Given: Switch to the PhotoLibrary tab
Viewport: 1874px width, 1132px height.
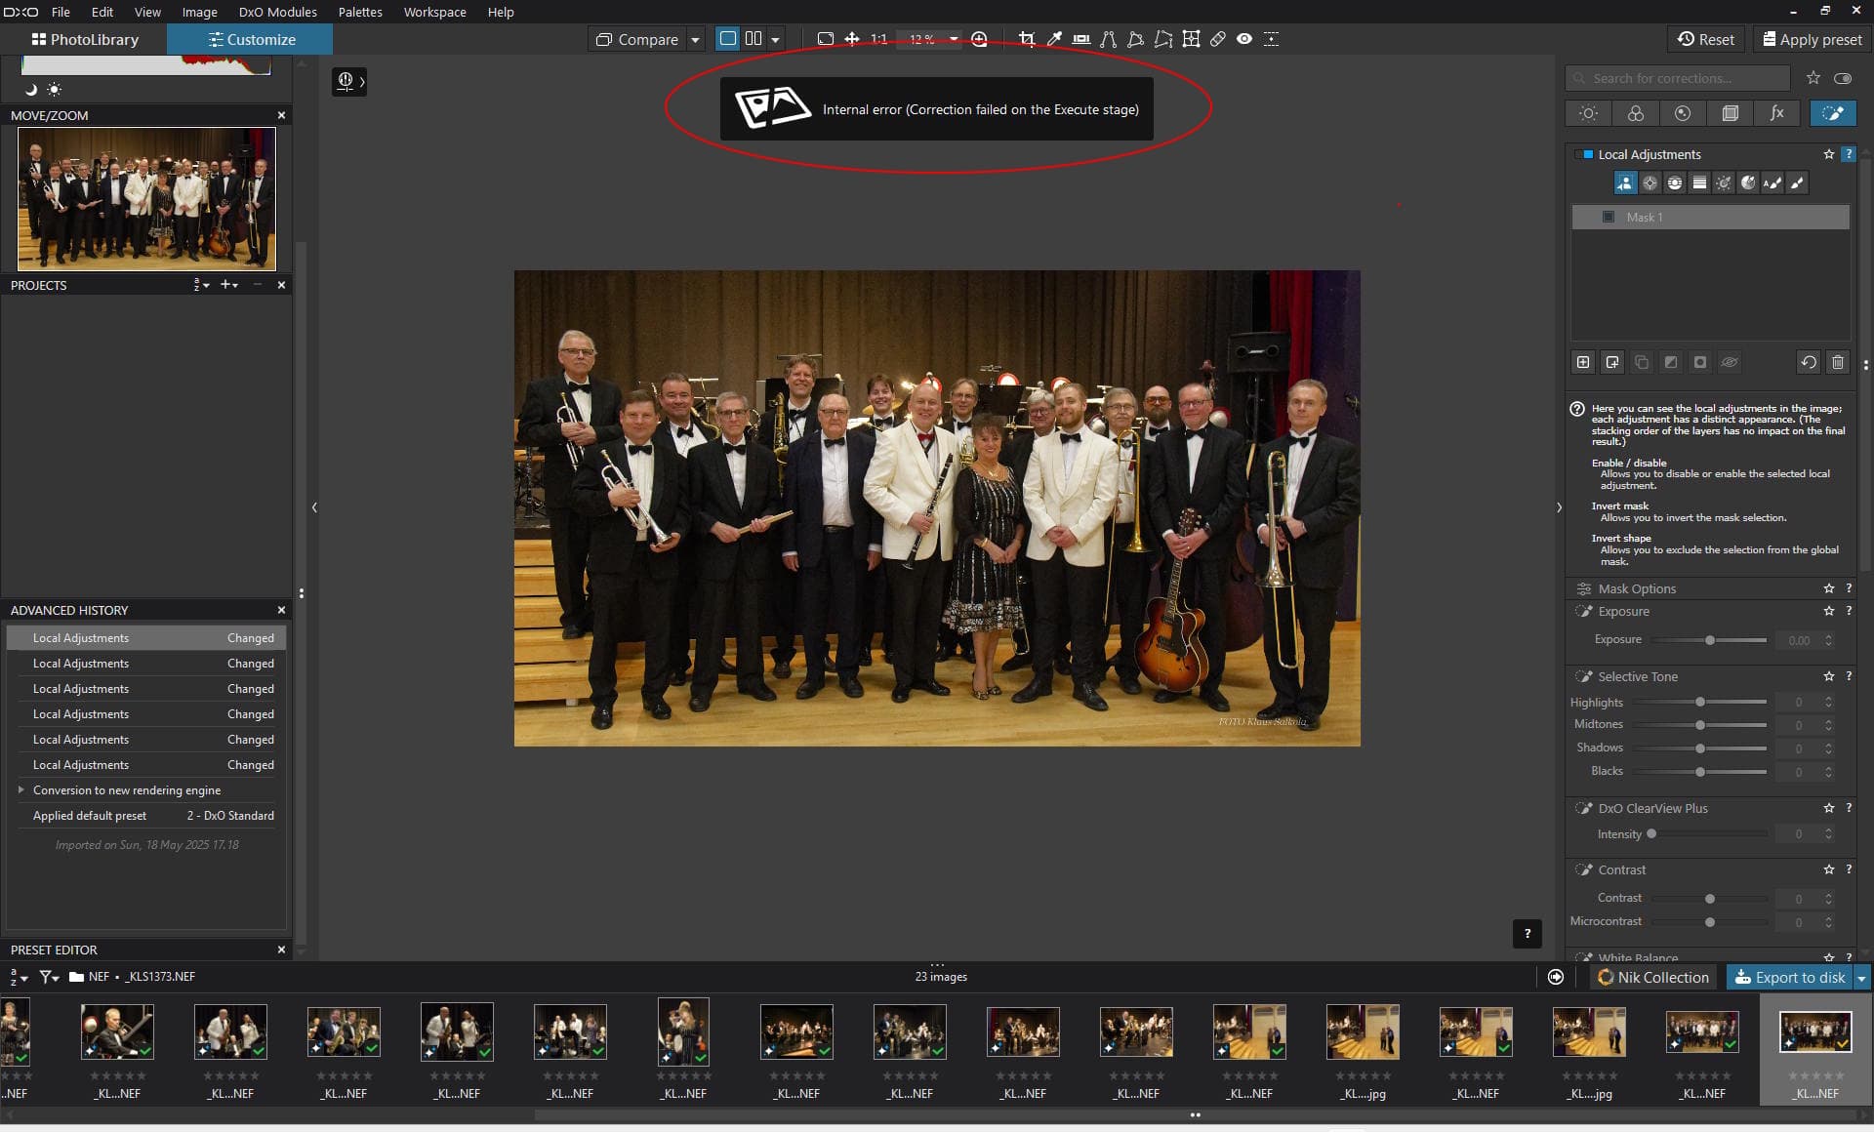Looking at the screenshot, I should coord(85,39).
